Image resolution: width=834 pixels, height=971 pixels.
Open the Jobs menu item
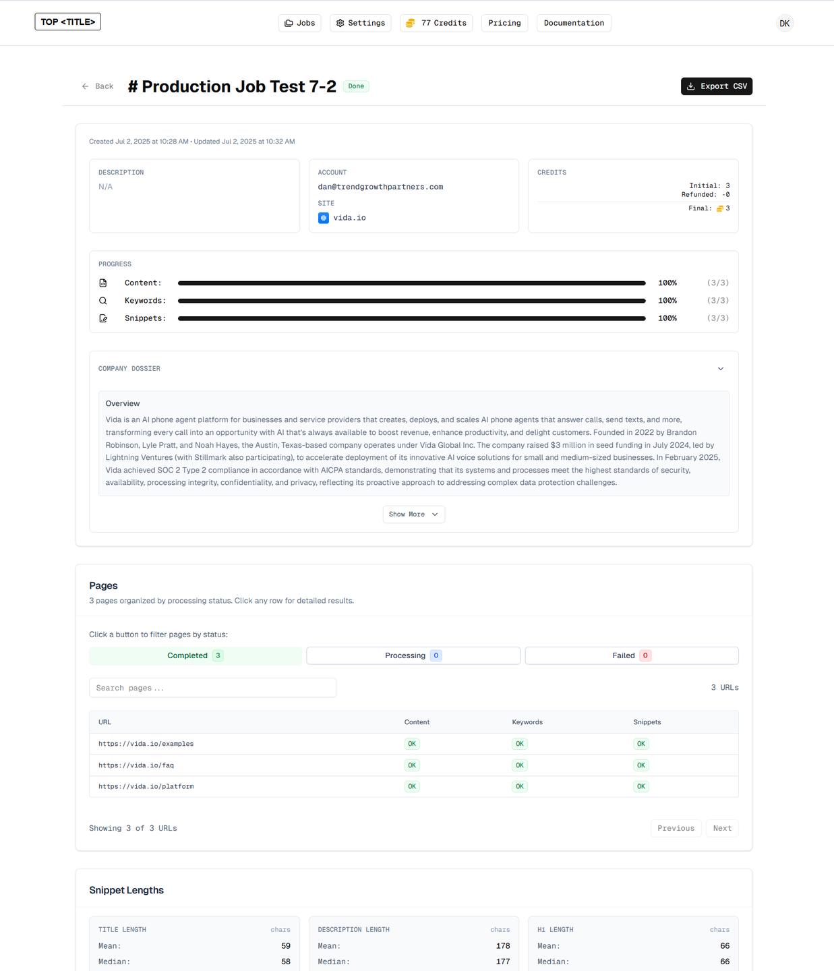coord(299,23)
